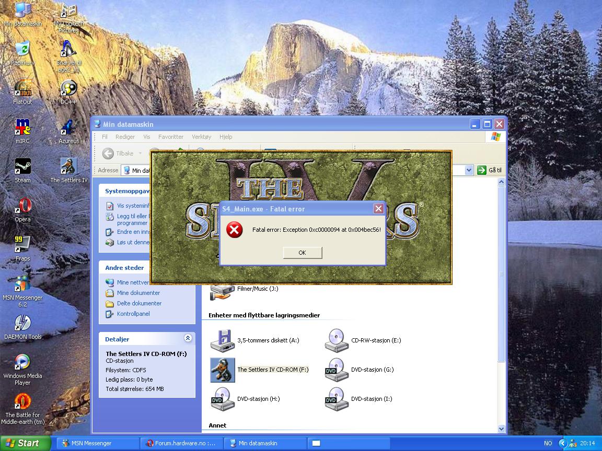The width and height of the screenshot is (602, 451).
Task: Open Min datamaskin desktop icon
Action: coord(22,14)
